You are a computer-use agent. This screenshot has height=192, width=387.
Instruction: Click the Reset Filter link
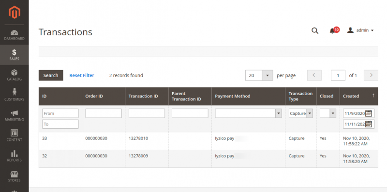(82, 75)
